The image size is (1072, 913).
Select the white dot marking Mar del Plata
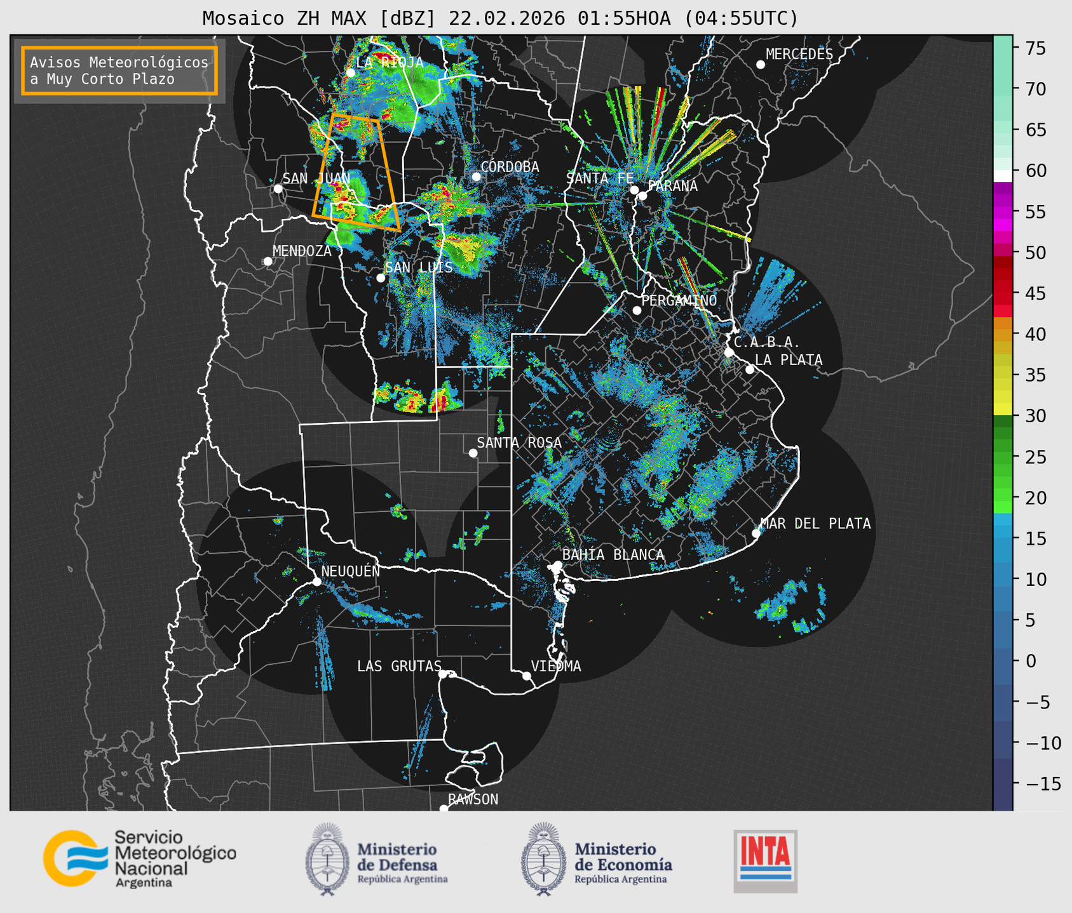(756, 533)
